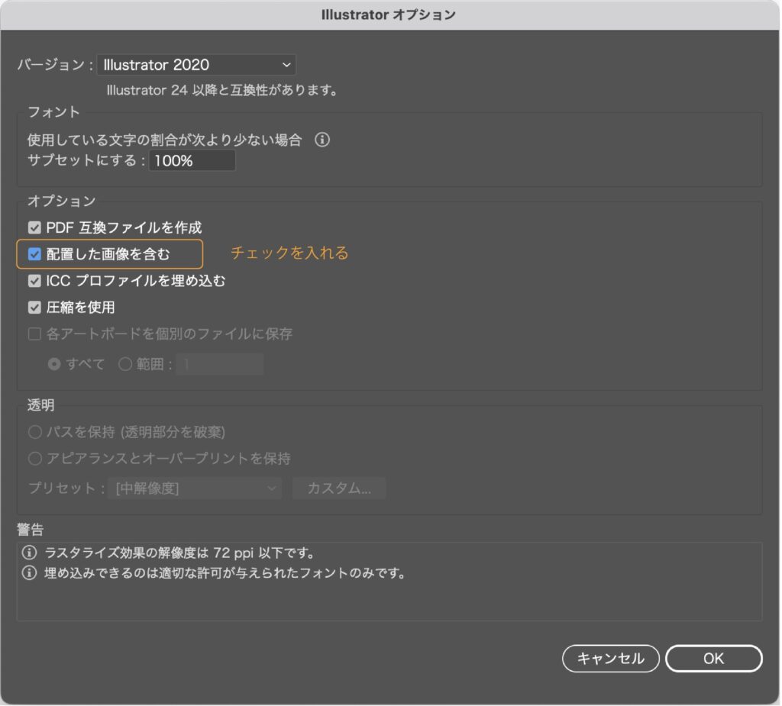782x706 pixels.
Task: Click the ラスタライズ効果の解像度 warning text
Action: (179, 553)
